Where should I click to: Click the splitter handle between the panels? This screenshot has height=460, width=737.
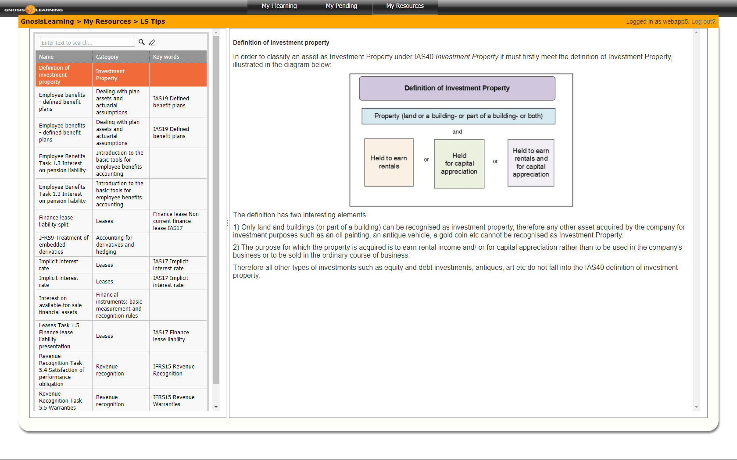pos(227,223)
